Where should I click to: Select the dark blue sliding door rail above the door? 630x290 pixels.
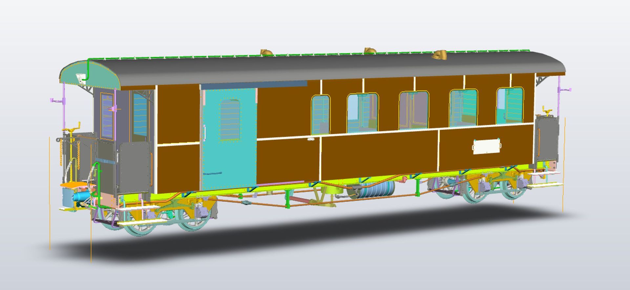point(254,85)
